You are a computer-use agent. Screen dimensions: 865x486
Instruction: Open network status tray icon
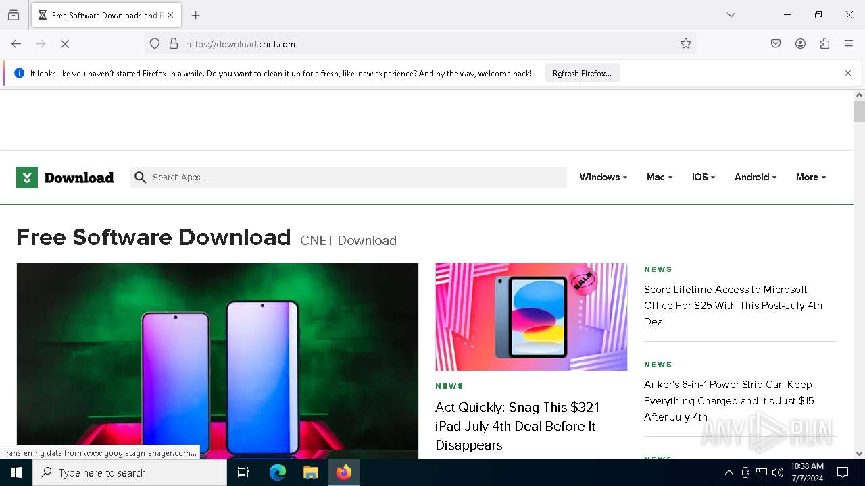click(x=762, y=473)
